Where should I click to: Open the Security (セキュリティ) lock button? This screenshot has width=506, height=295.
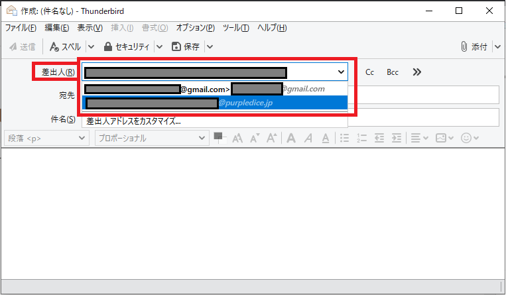(127, 47)
